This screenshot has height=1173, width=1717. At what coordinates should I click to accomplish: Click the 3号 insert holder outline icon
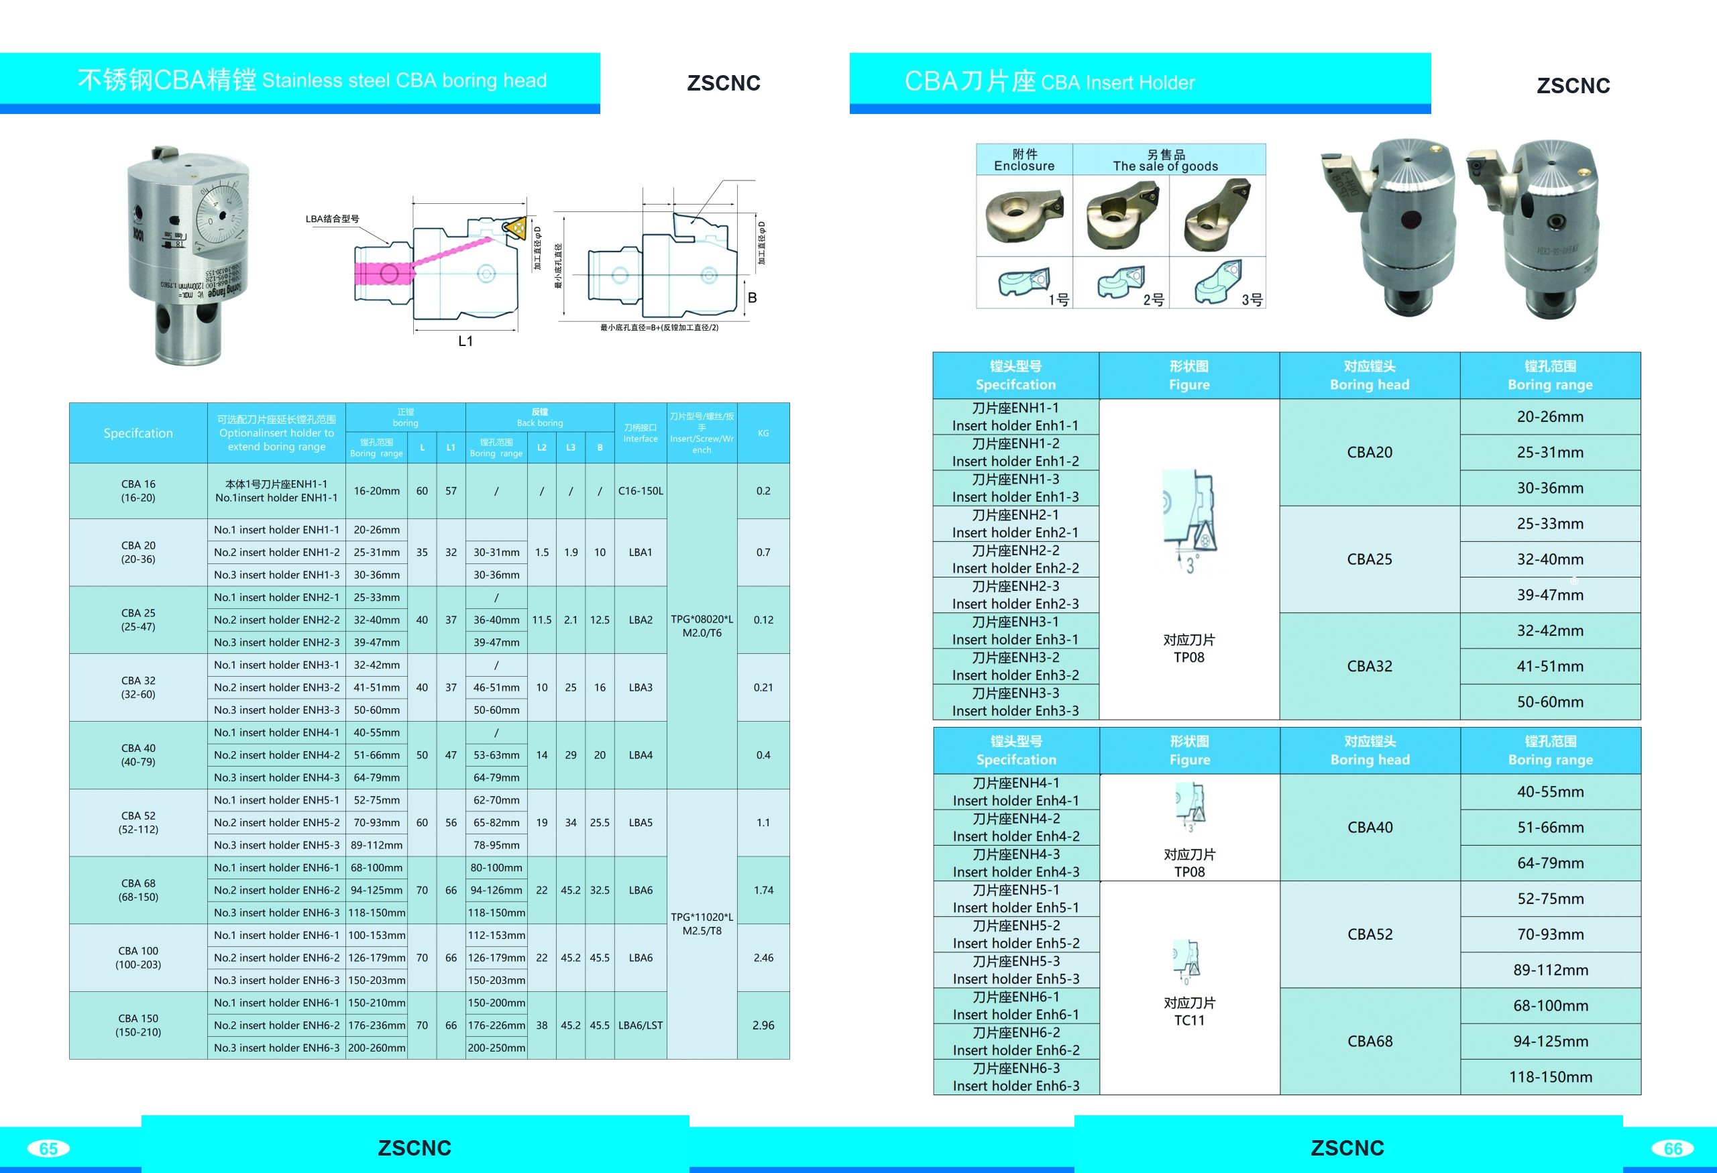1218,282
